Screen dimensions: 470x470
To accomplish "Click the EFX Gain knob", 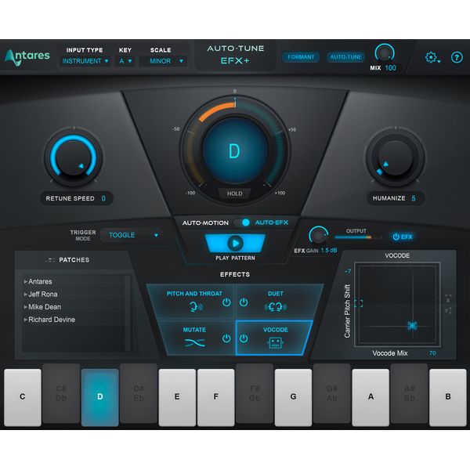I will [x=318, y=235].
